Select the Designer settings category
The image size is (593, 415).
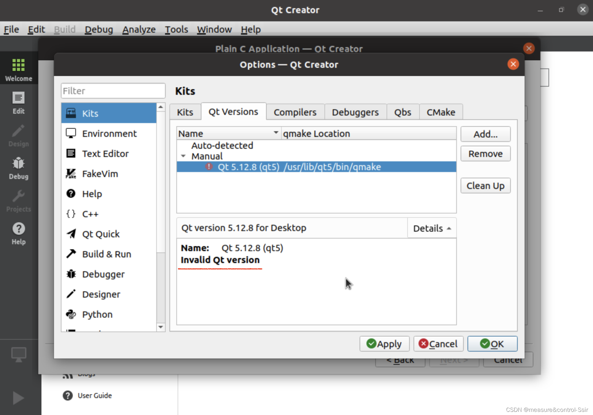101,294
